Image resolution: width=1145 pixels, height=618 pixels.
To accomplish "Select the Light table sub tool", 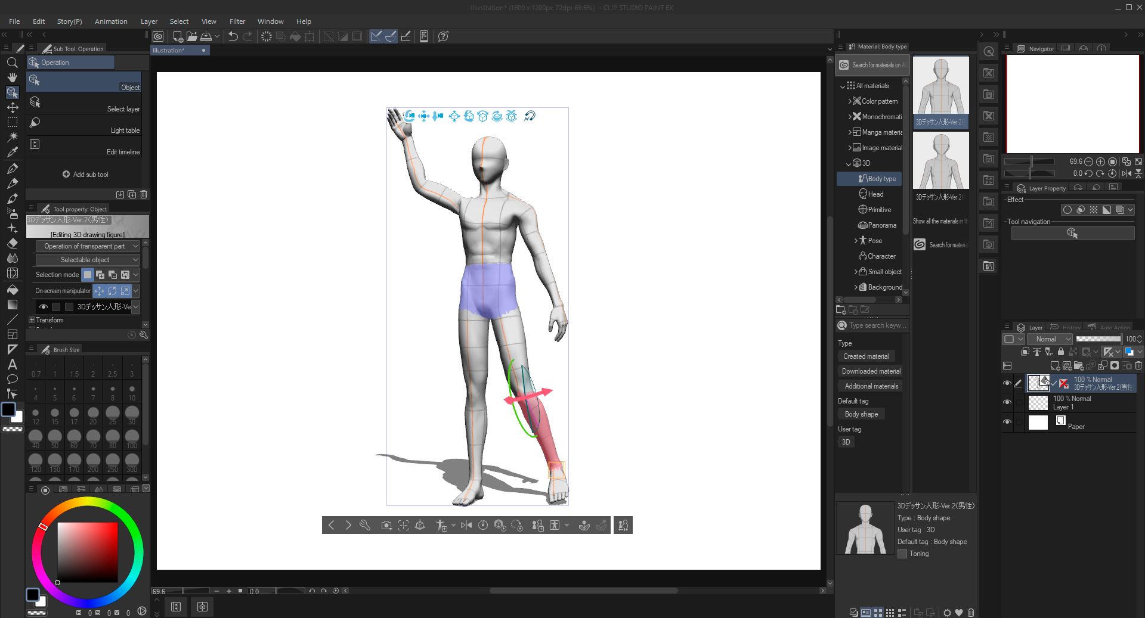I will coord(83,125).
